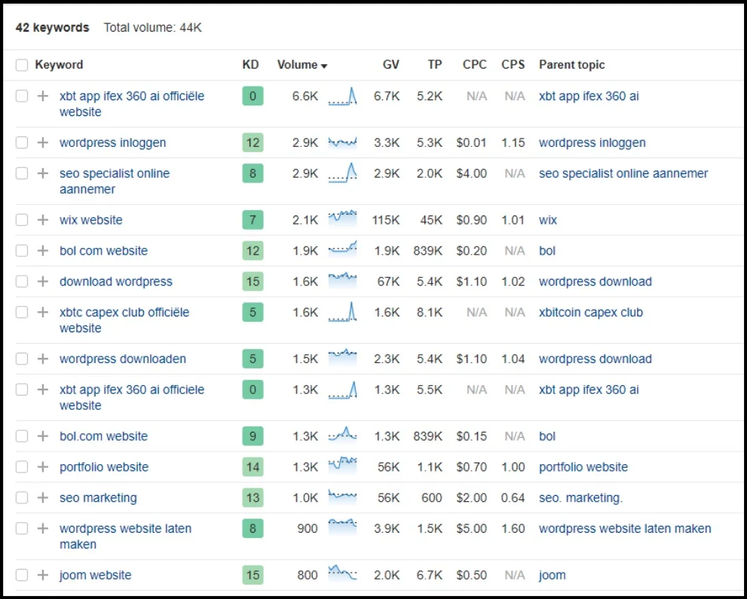Click the GV column header
The image size is (747, 599).
pyautogui.click(x=391, y=65)
